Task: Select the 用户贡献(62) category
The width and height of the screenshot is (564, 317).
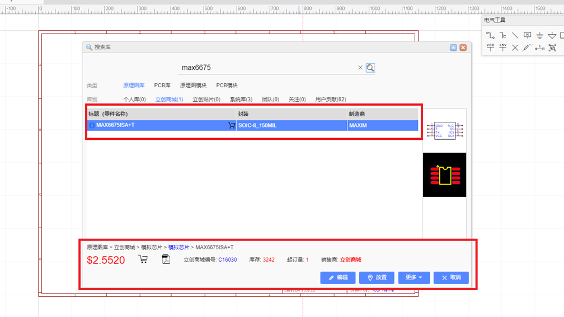Action: point(331,99)
